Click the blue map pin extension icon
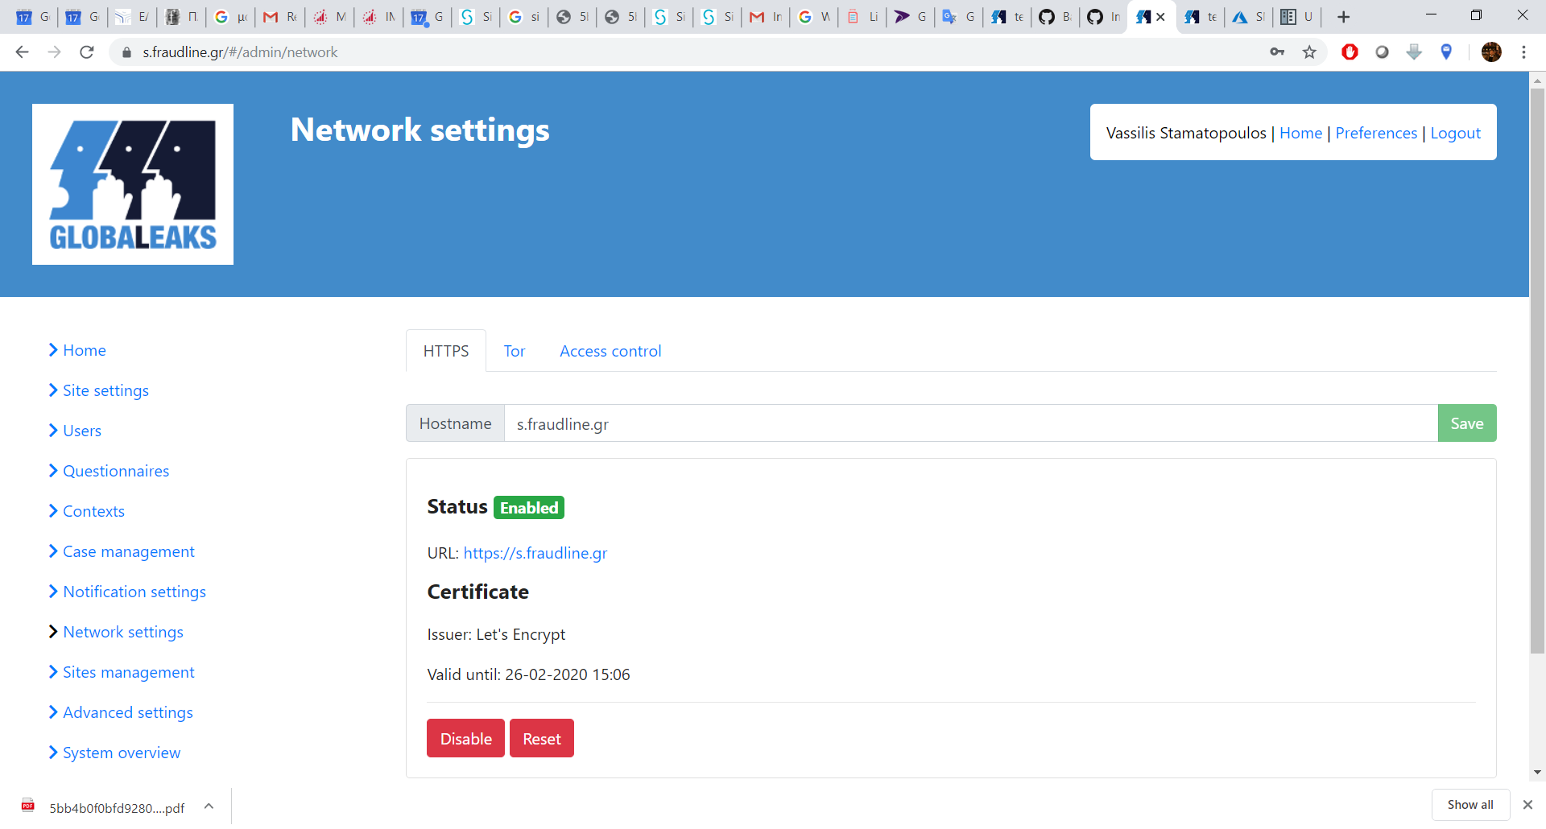The height and width of the screenshot is (829, 1546). pyautogui.click(x=1446, y=52)
